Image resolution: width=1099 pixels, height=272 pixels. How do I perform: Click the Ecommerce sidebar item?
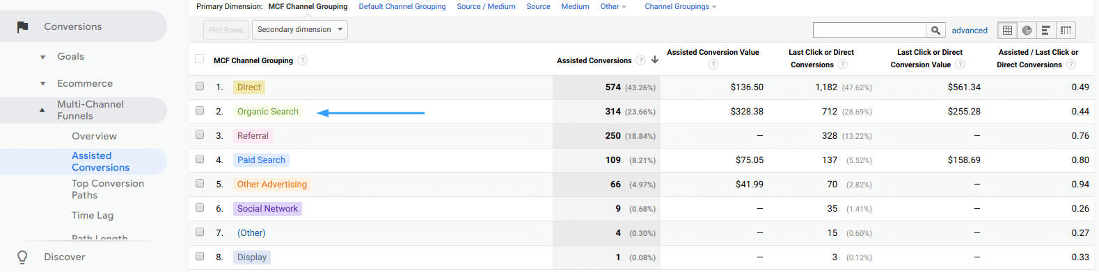[85, 84]
